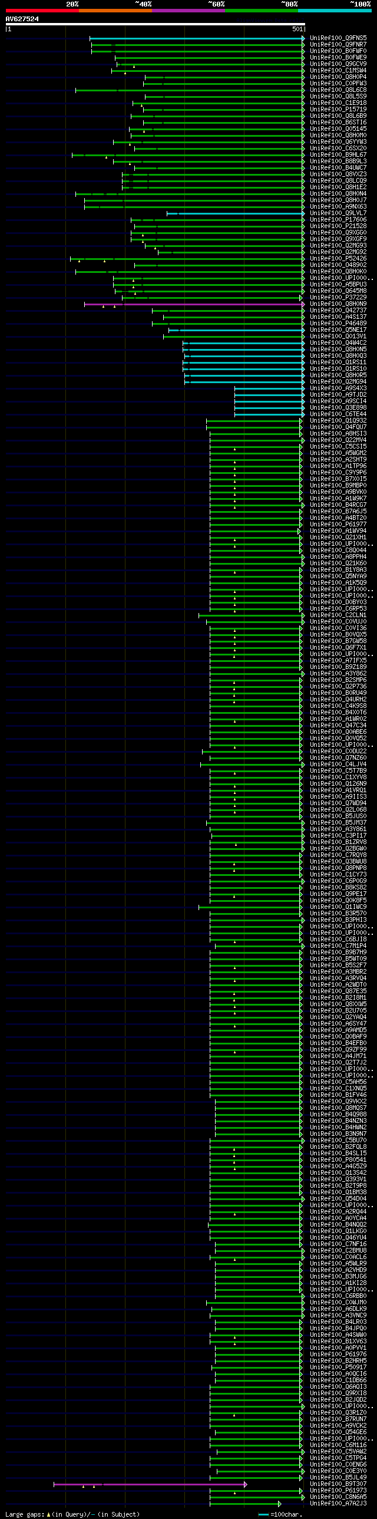Open hit UniRef100_Q05145

(x=338, y=129)
